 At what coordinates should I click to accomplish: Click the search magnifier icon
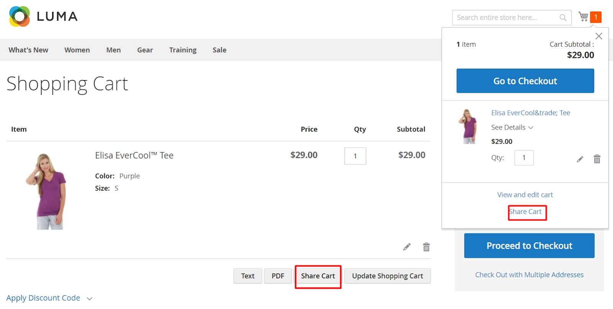[x=563, y=18]
